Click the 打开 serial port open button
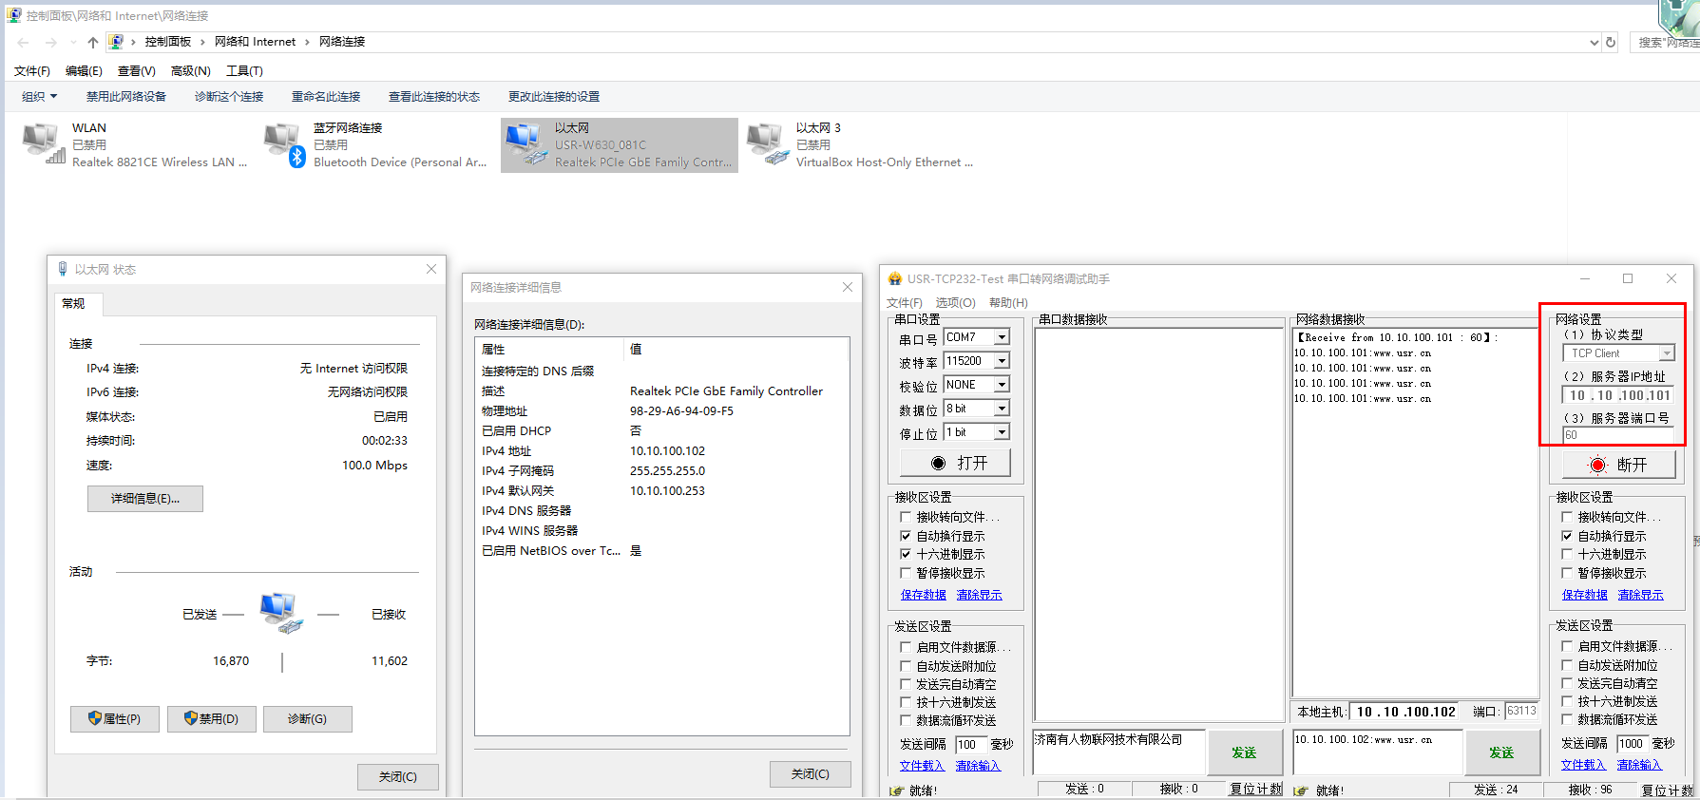This screenshot has height=800, width=1700. pos(955,463)
